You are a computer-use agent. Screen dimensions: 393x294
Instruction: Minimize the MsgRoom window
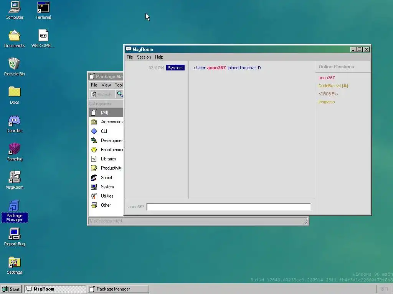click(353, 49)
